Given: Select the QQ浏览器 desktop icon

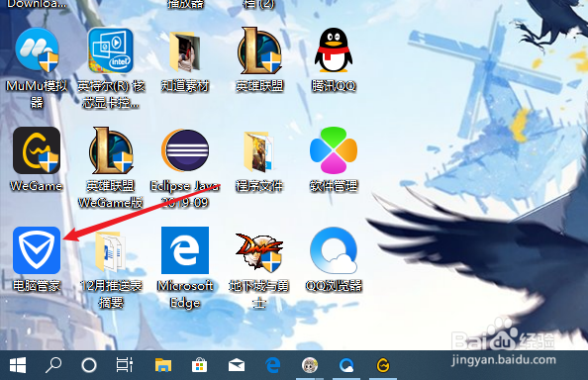Looking at the screenshot, I should point(334,250).
